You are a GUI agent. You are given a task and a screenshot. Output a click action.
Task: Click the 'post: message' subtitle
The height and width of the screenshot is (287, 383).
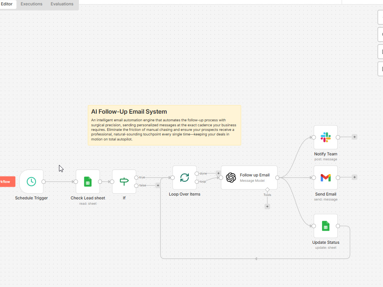326,159
